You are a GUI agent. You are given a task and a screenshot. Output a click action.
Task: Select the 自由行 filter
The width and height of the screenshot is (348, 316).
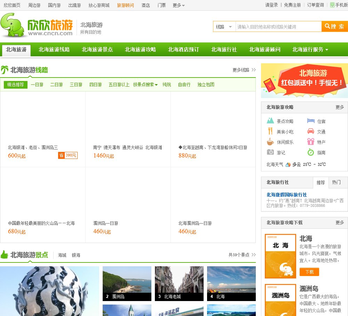(184, 84)
